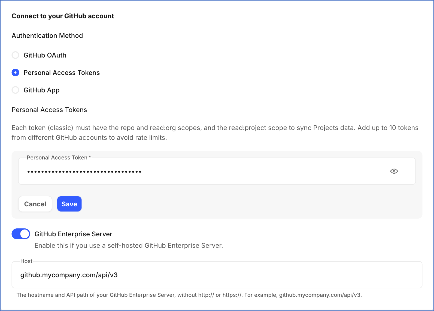Click the Host input field
This screenshot has height=311, width=434.
coord(217,275)
